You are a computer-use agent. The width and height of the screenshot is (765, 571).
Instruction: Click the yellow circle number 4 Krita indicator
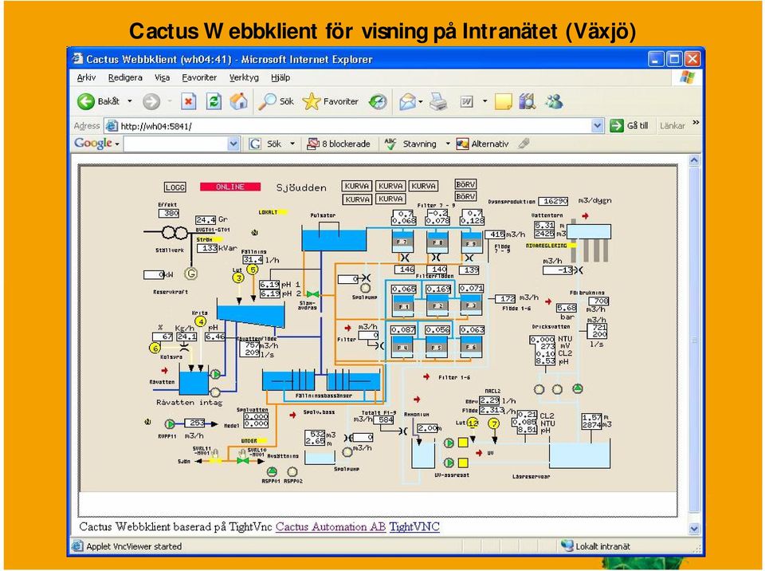[x=201, y=321]
